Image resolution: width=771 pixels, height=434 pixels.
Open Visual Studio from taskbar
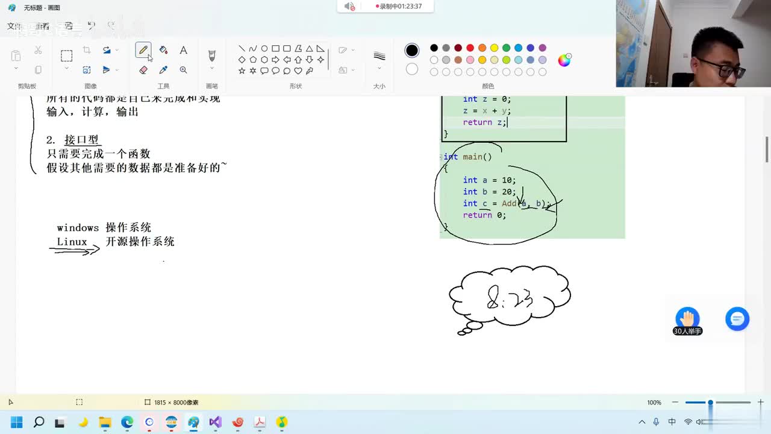click(x=216, y=422)
